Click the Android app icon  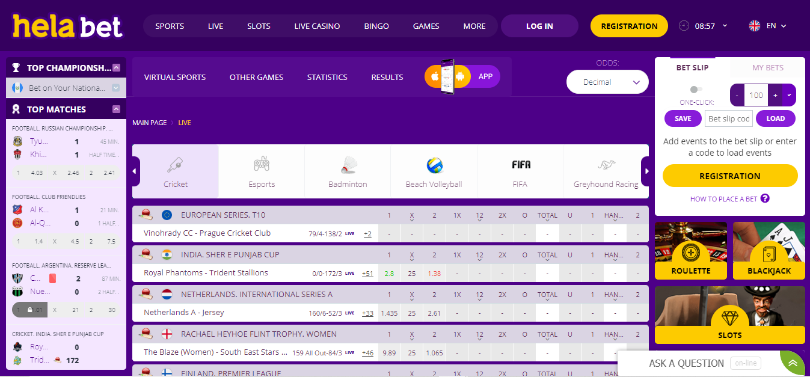tap(461, 76)
